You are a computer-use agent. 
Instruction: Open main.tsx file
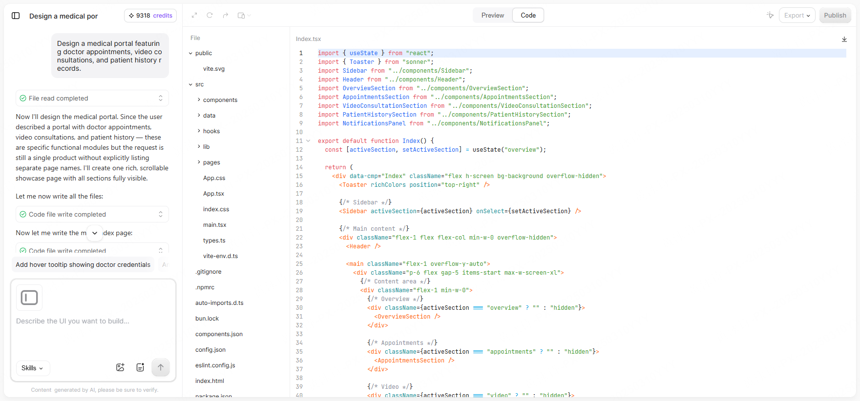[214, 225]
